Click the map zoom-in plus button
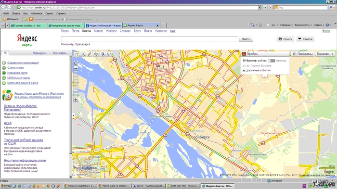Viewport: 337px width, 189px height. (76, 100)
